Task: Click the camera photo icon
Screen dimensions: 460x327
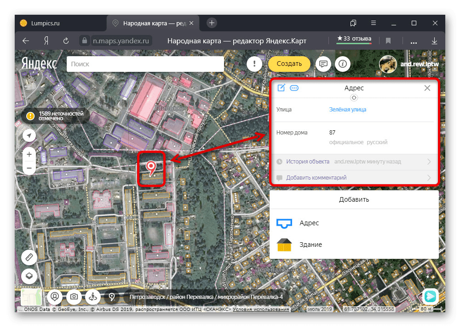Action: point(74,297)
